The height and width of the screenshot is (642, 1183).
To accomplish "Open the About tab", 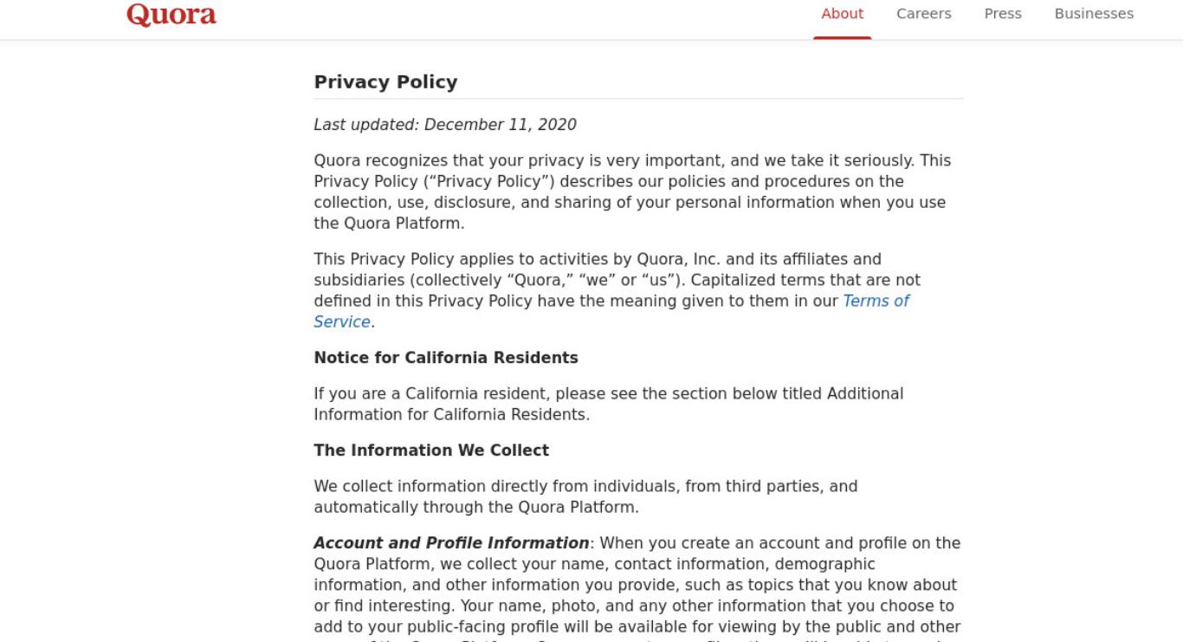I will coord(842,14).
